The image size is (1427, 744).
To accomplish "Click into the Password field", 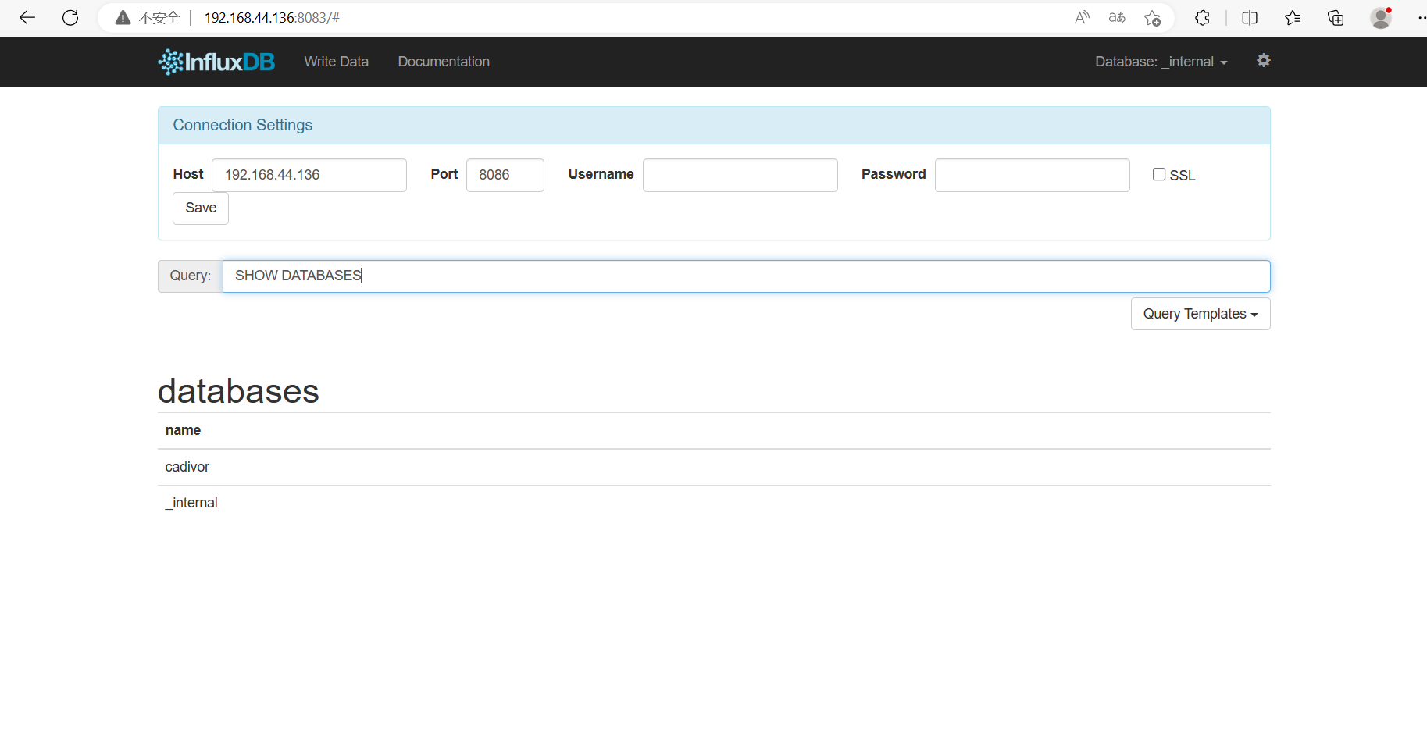I will click(x=1033, y=175).
